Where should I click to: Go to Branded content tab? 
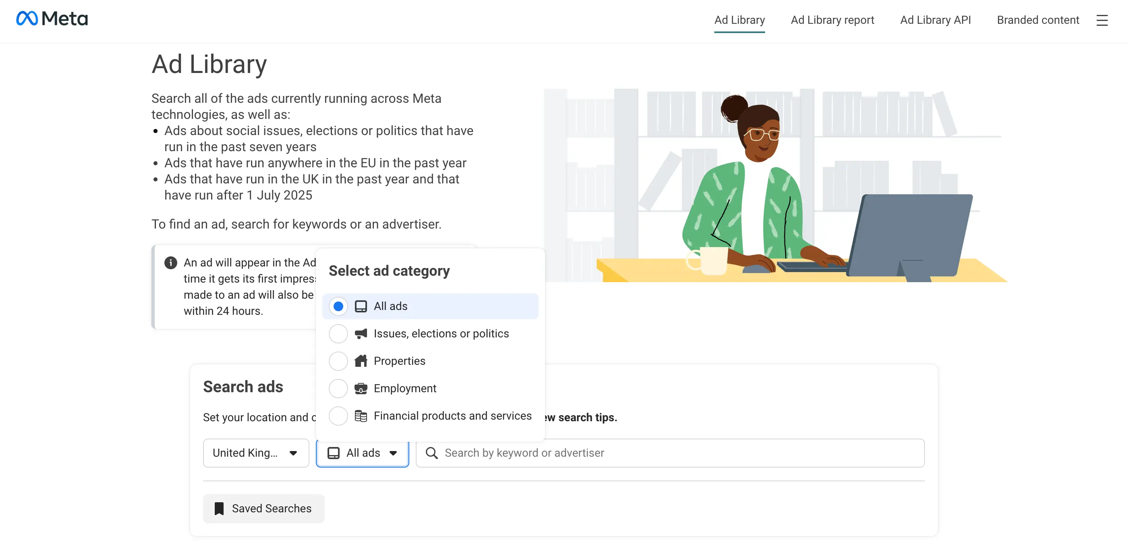(1038, 20)
